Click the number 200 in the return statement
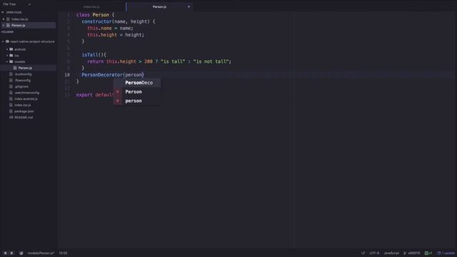457x257 pixels. pos(149,61)
